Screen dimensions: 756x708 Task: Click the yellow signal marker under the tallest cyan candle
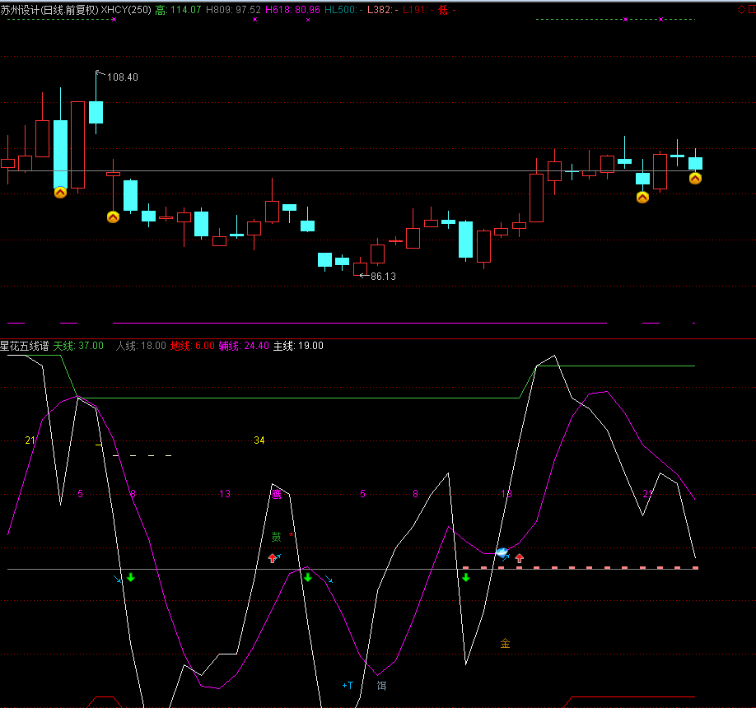tap(60, 193)
